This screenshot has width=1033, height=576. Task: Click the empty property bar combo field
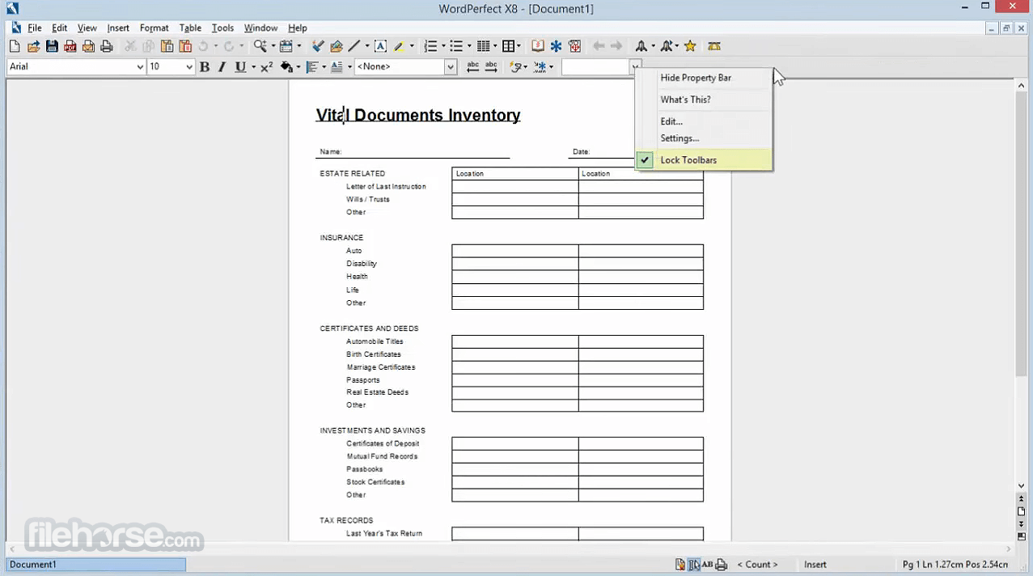[x=595, y=67]
